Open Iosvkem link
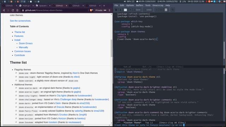Viewport: 226px width, 127px height. click(53, 122)
